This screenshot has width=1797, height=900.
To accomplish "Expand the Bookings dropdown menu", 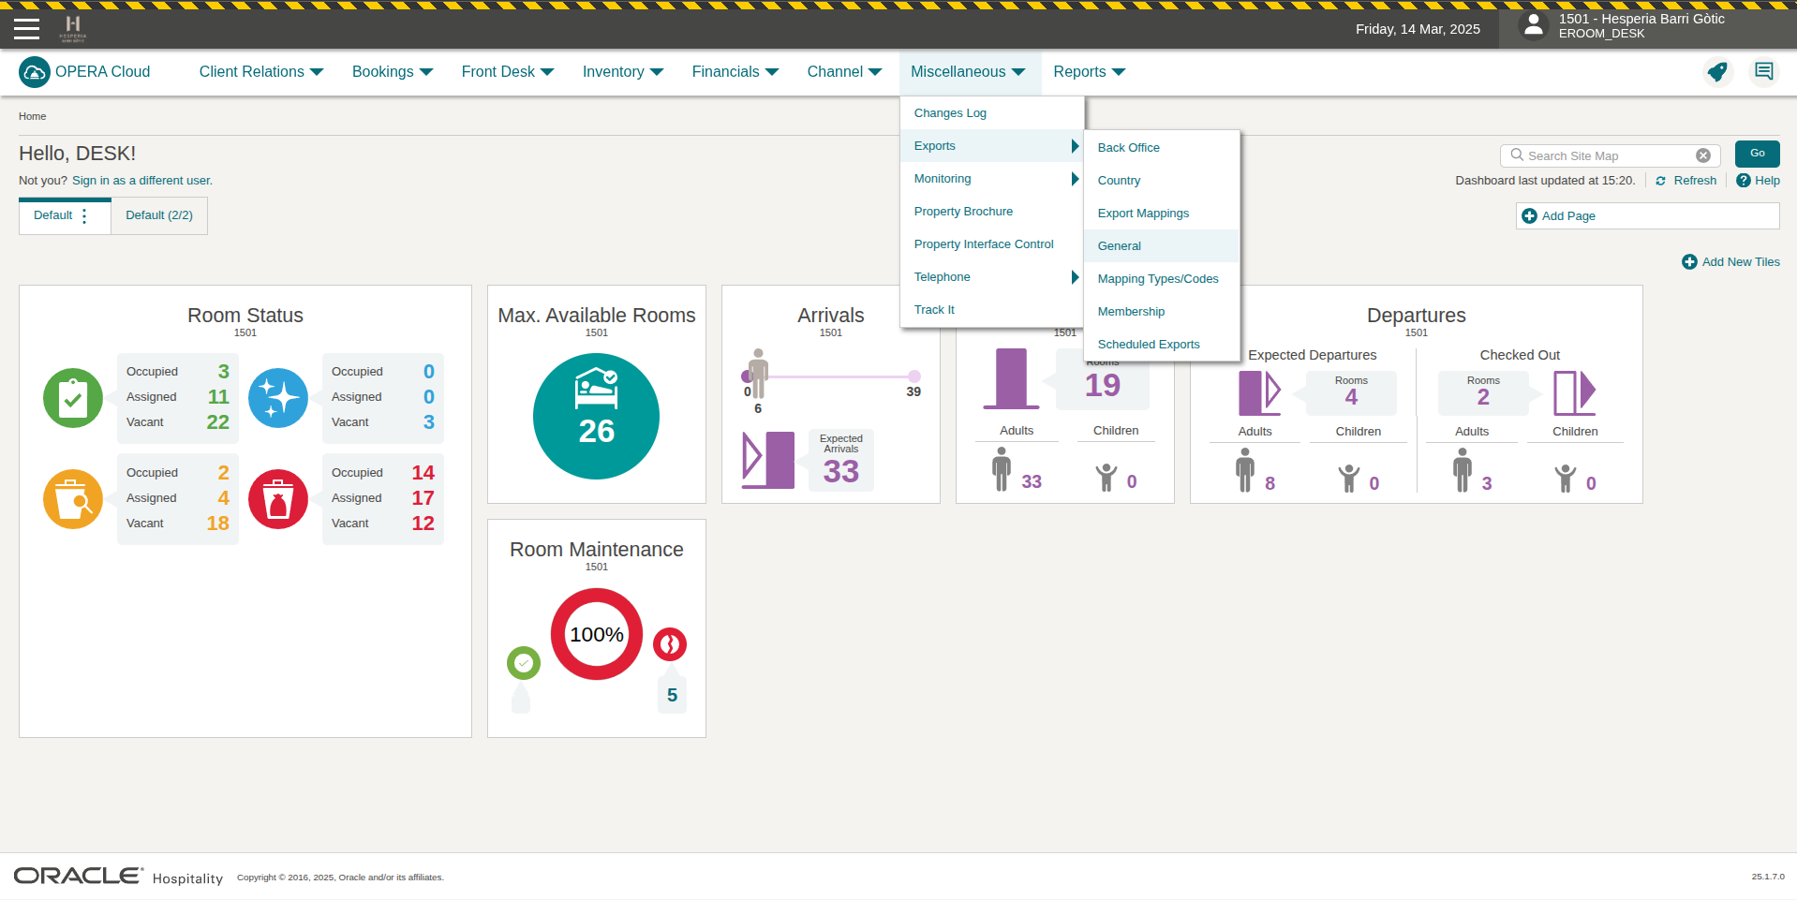I will pos(392,72).
